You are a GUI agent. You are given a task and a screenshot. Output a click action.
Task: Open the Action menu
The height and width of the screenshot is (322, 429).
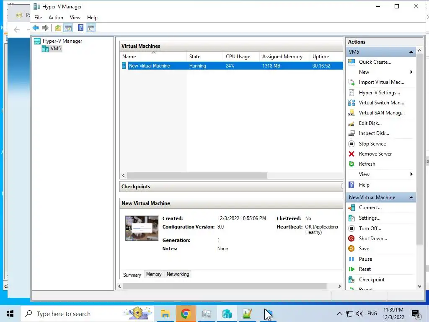point(56,18)
